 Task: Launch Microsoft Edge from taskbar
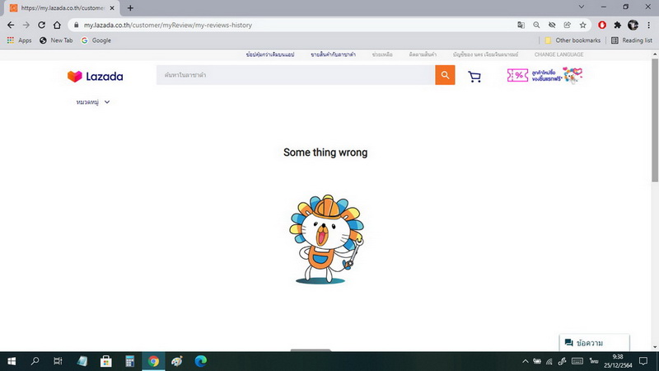tap(200, 361)
